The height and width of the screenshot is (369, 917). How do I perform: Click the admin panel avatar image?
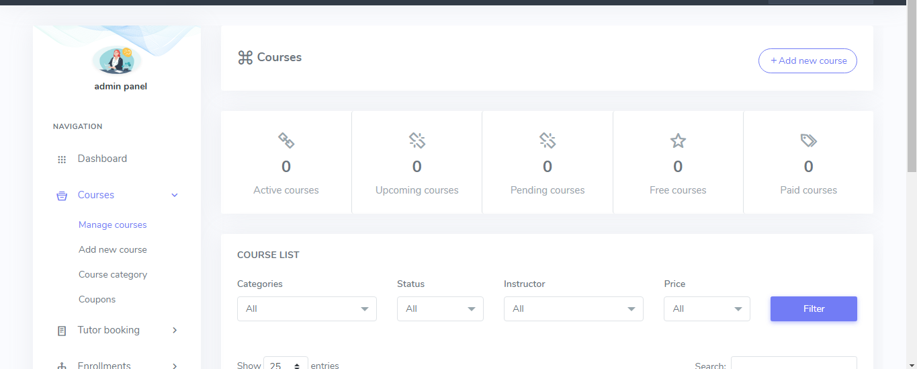[117, 60]
